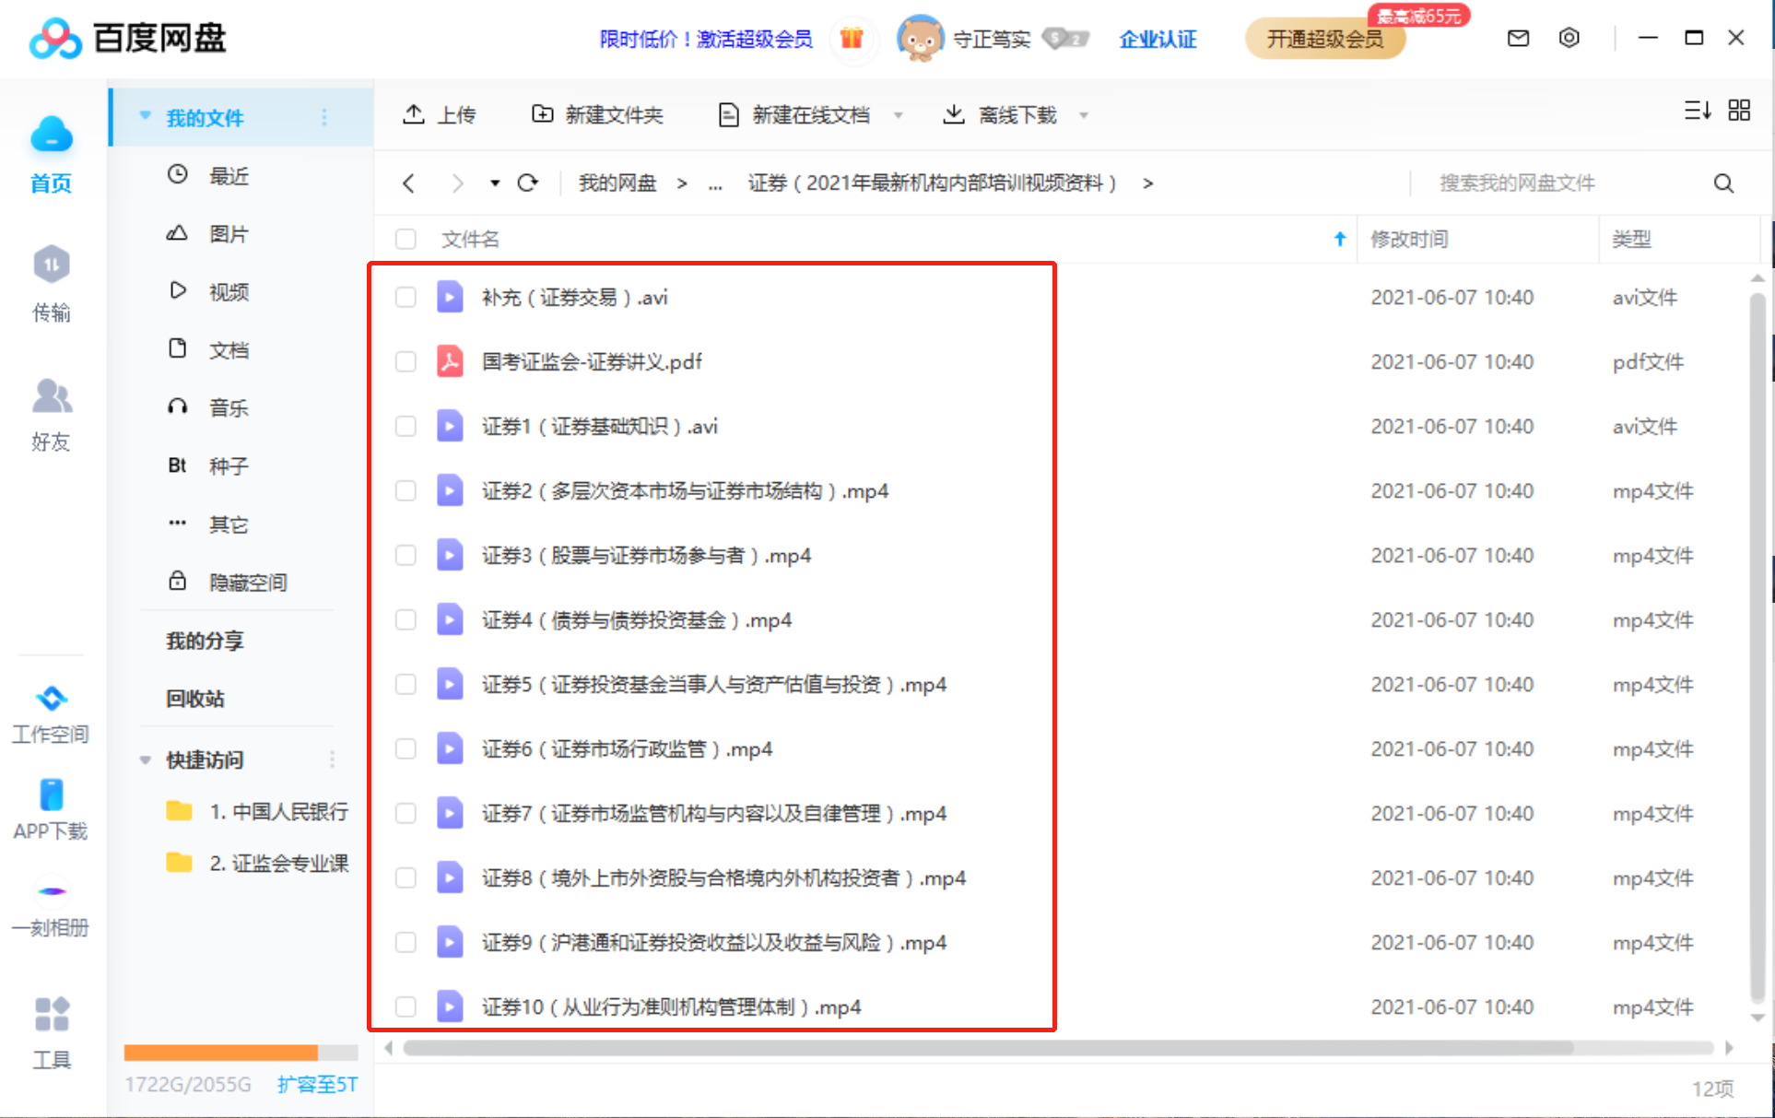Viewport: 1775px width, 1118px height.
Task: Go back with left arrow
Action: click(409, 182)
